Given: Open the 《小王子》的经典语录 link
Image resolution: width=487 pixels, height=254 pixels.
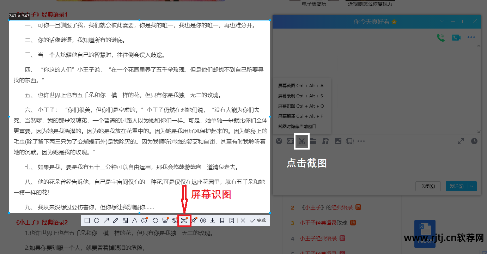Looking at the screenshot, I should pyautogui.click(x=327, y=207).
